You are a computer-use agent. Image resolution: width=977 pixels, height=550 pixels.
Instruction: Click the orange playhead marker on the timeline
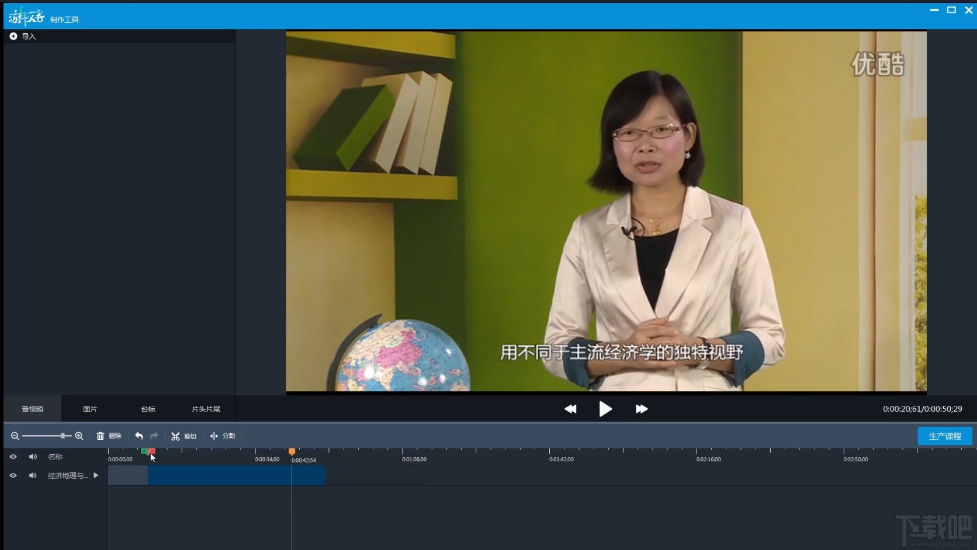292,451
